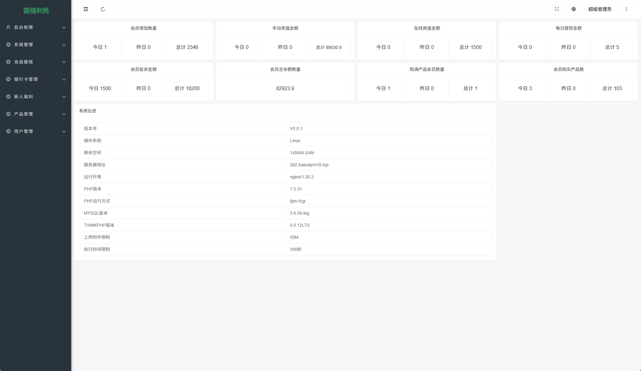Click the gear icon next to 银行卡管理
The height and width of the screenshot is (371, 641).
coord(8,79)
